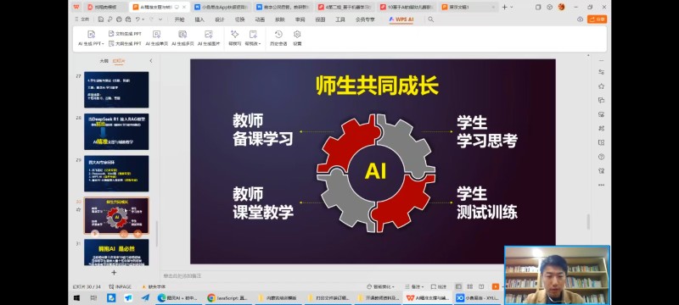Open the 切换 ribbon tab

point(239,19)
